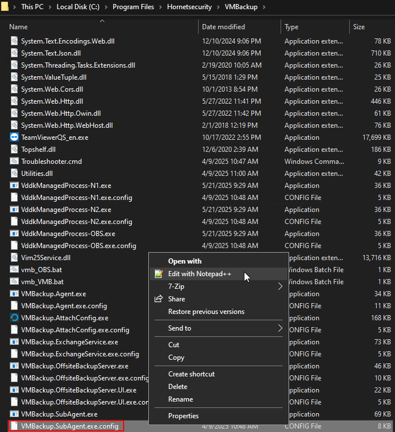Click the VMBackup.AttachConfig.exe application icon
Screen dimensions: 395x432
[x=14, y=317]
